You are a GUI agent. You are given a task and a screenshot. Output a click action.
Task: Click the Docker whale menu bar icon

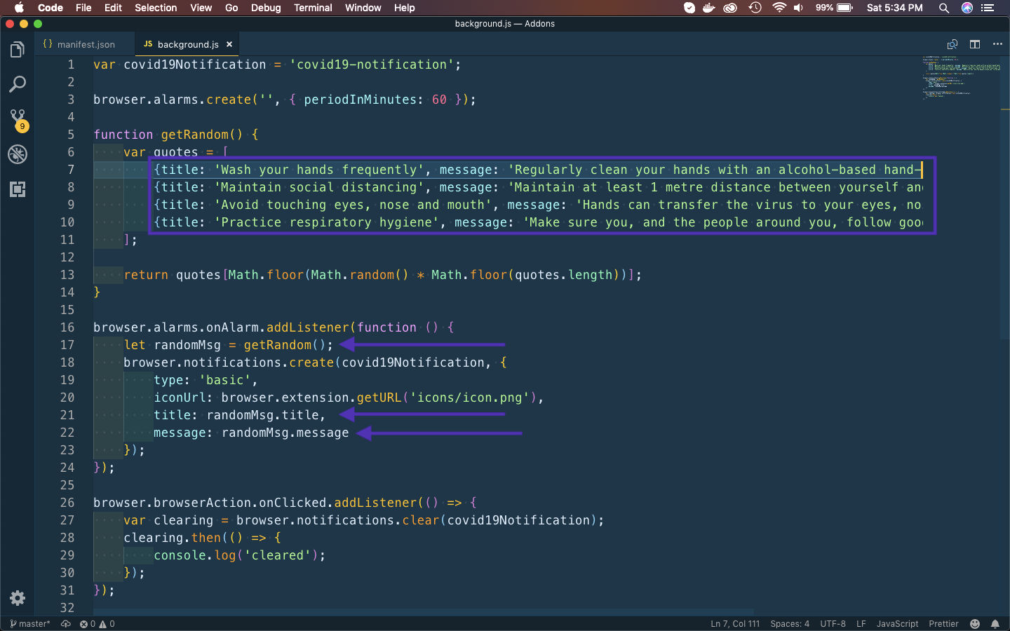(709, 8)
